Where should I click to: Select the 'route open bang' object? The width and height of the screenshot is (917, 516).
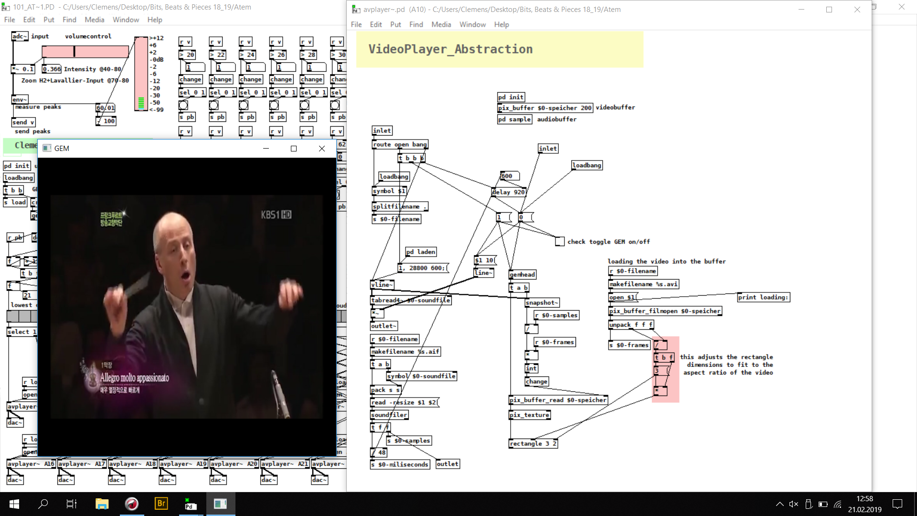point(400,145)
